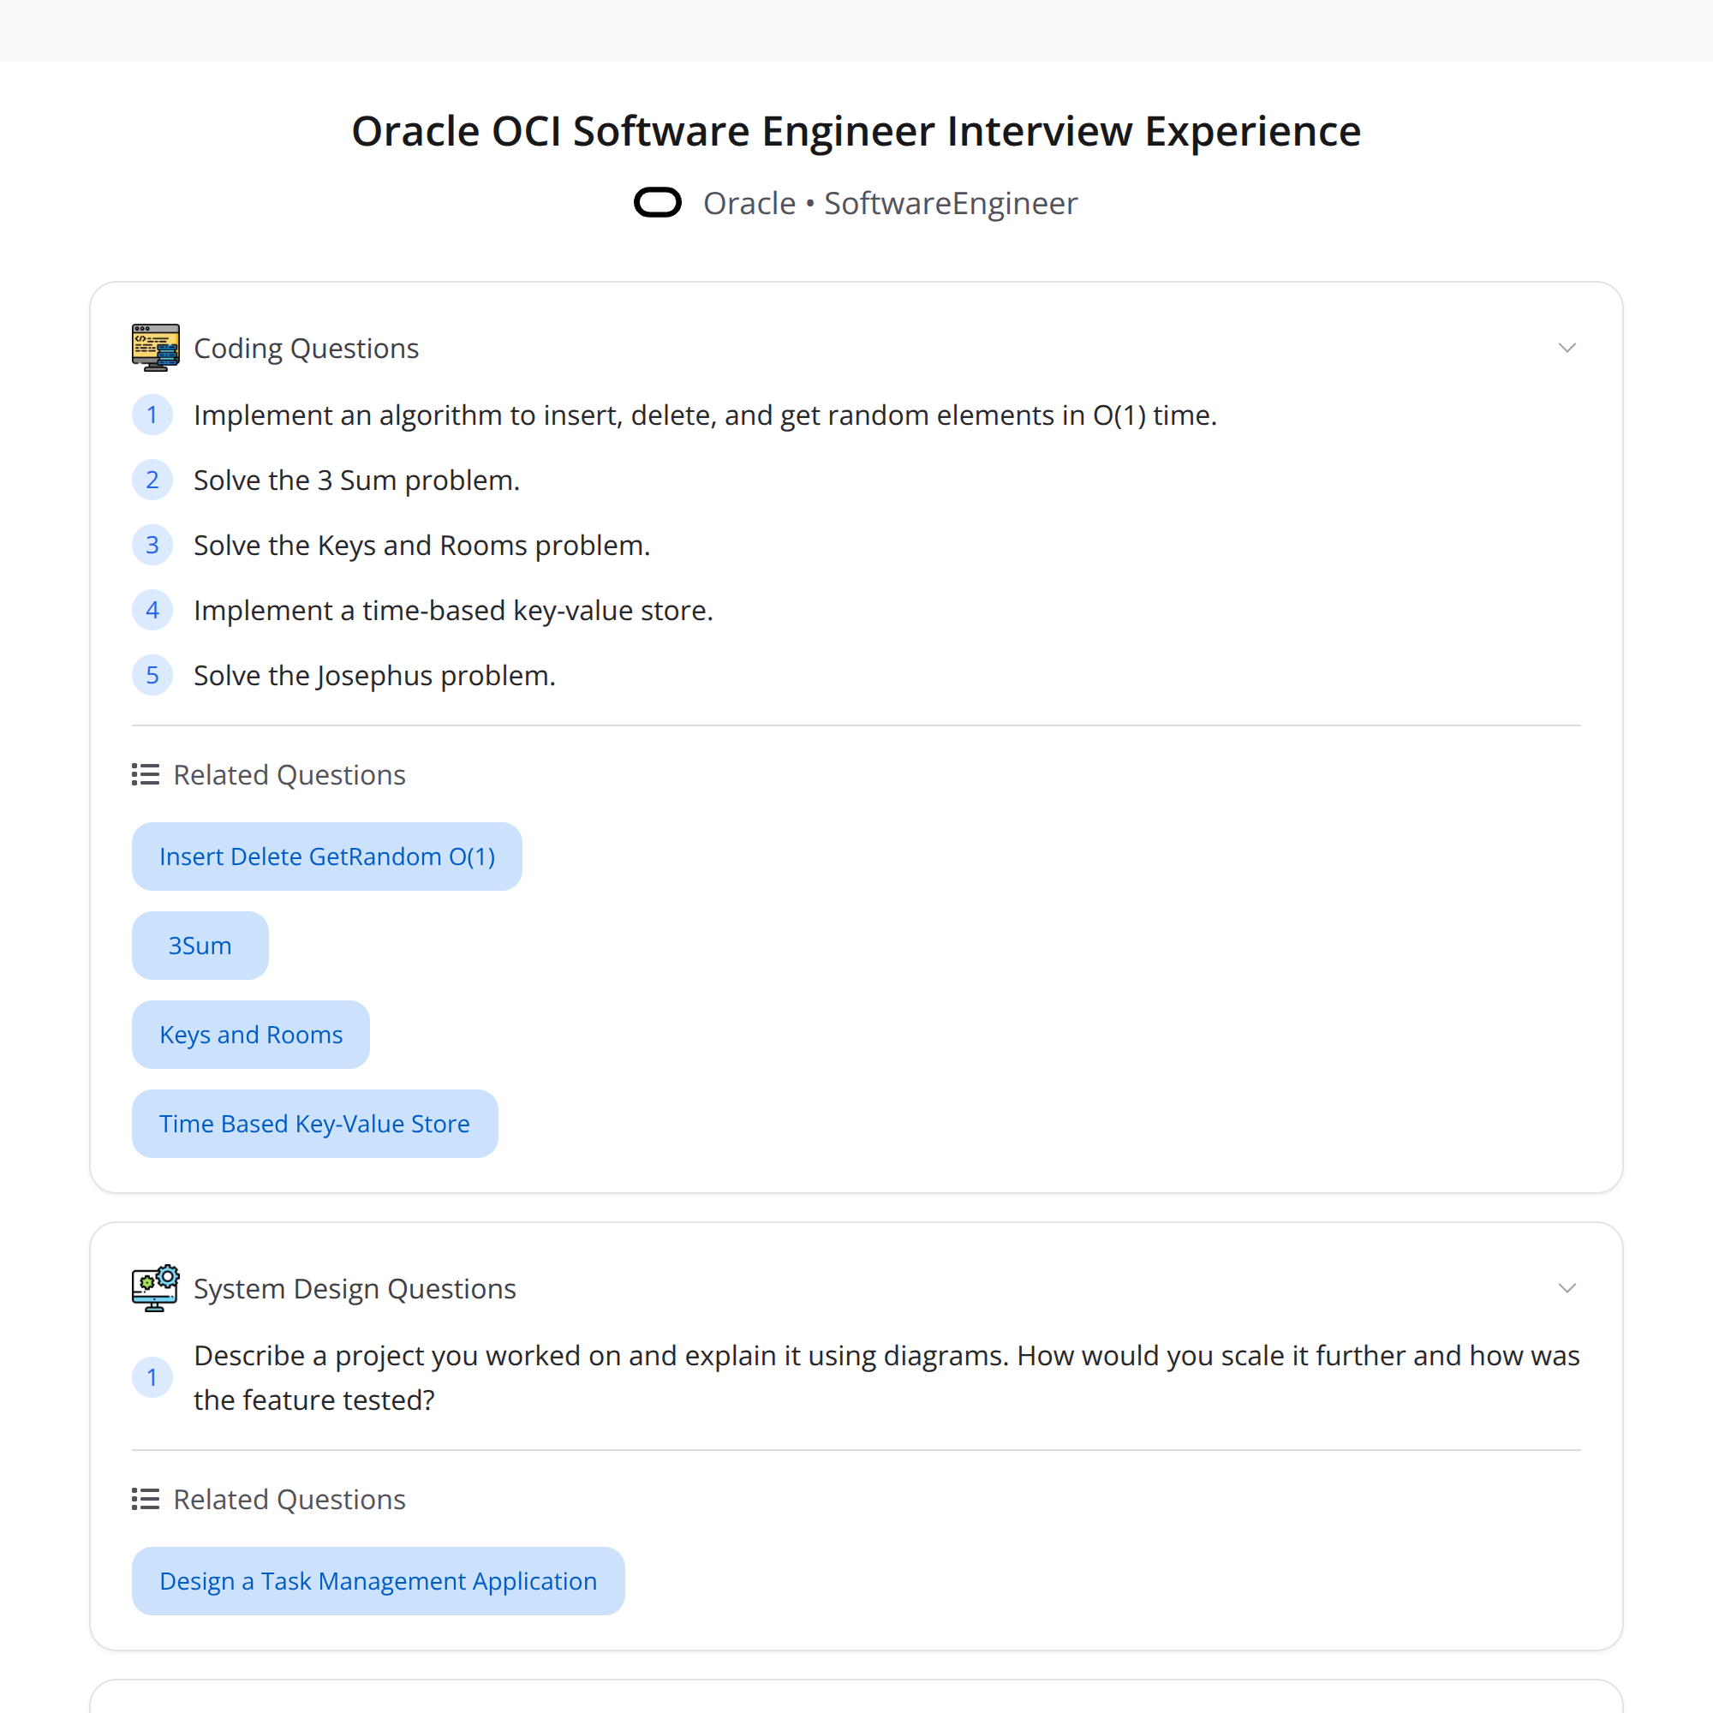Click the Coding Questions monitor icon
The width and height of the screenshot is (1713, 1713).
(155, 347)
